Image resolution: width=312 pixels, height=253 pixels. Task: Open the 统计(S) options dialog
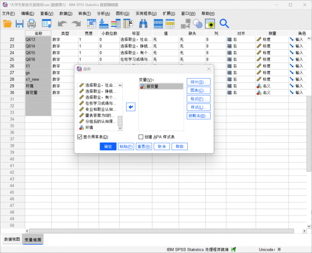click(198, 82)
